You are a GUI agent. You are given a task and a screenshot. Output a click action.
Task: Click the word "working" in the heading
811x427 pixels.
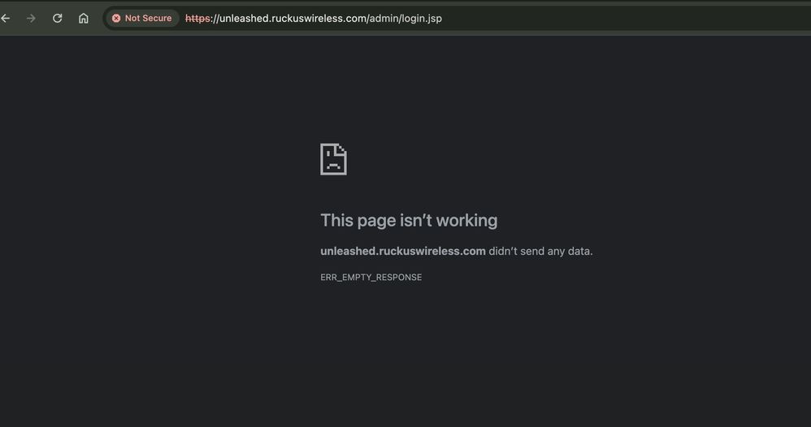point(466,220)
